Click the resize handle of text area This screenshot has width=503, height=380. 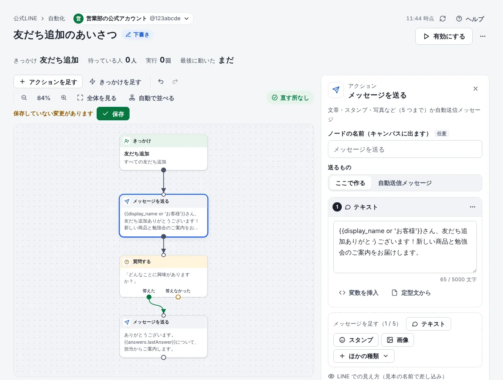click(474, 271)
